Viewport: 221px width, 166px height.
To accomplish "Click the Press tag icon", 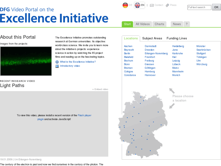I will tap(167, 5).
